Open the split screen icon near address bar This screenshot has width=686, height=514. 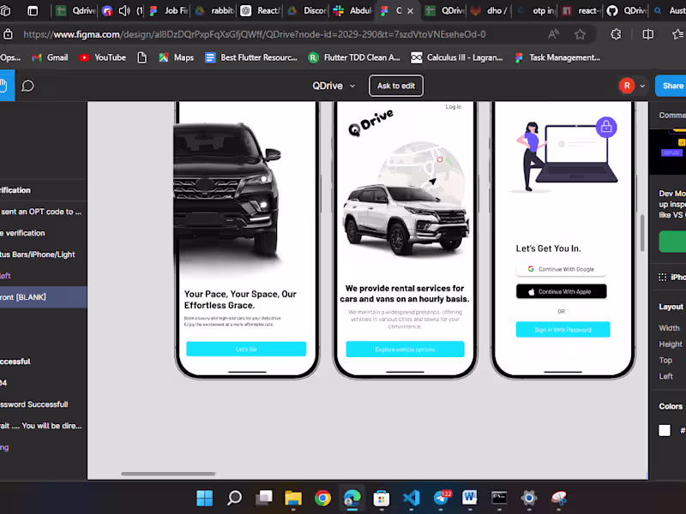pyautogui.click(x=647, y=35)
